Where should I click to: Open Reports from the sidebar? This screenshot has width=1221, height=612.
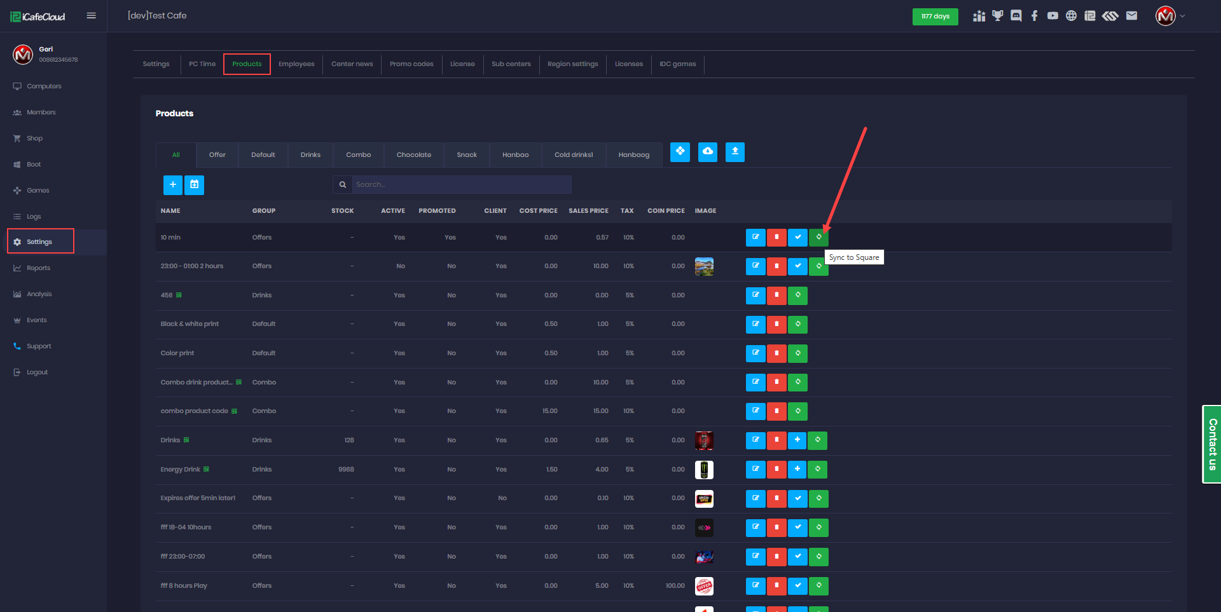pyautogui.click(x=38, y=268)
